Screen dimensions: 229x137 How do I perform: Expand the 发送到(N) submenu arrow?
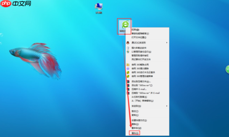click(167, 106)
